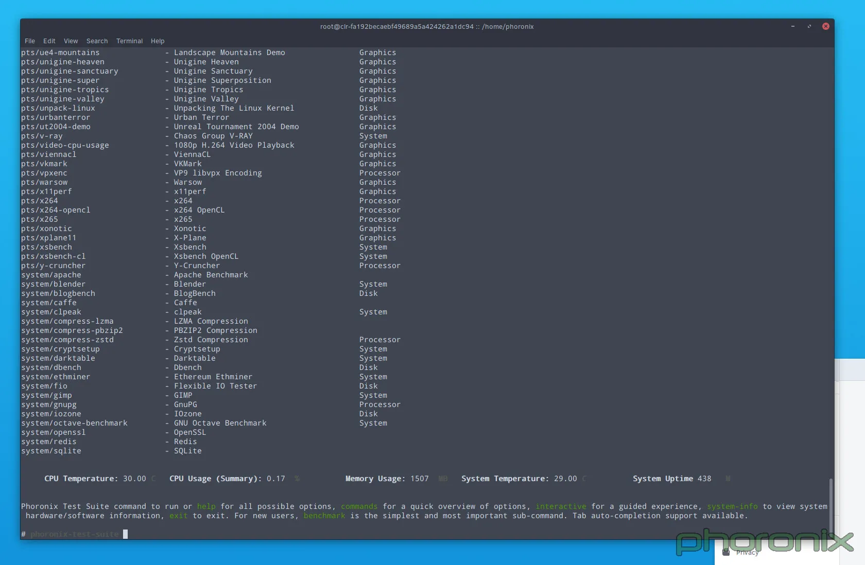
Task: Select the pts/v-ray entry
Action: pyautogui.click(x=42, y=136)
